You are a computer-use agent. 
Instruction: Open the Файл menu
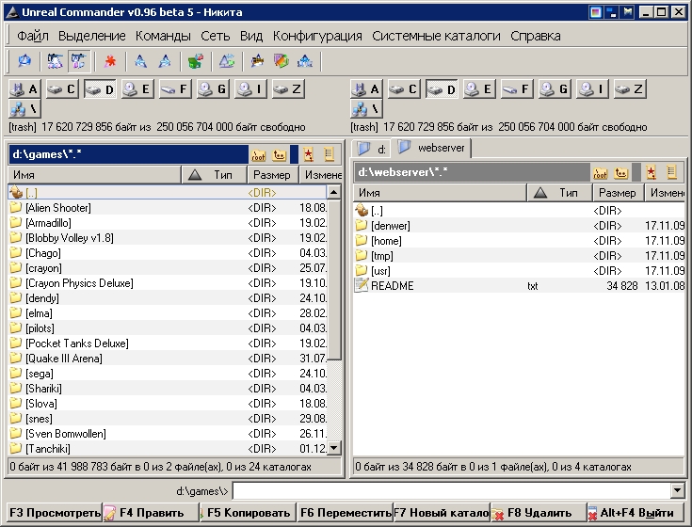click(32, 36)
